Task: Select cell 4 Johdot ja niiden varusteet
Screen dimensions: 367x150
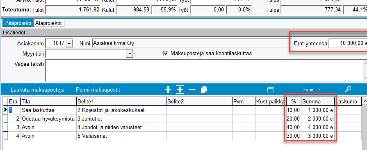Action: [121, 128]
